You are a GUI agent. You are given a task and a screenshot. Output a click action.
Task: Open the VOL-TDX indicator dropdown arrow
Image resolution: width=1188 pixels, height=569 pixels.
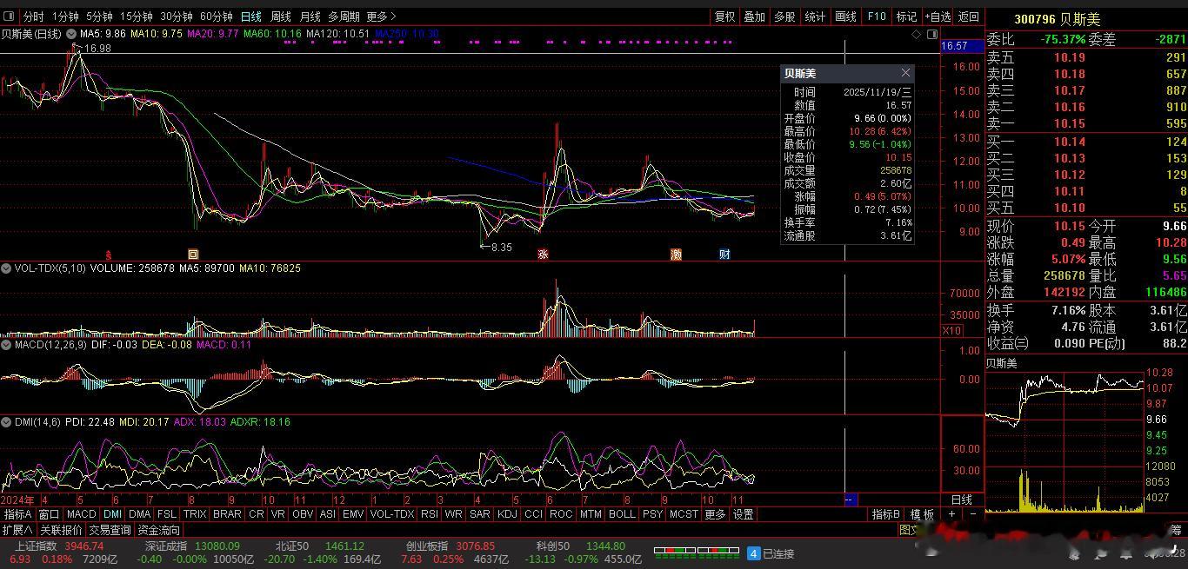coord(6,268)
